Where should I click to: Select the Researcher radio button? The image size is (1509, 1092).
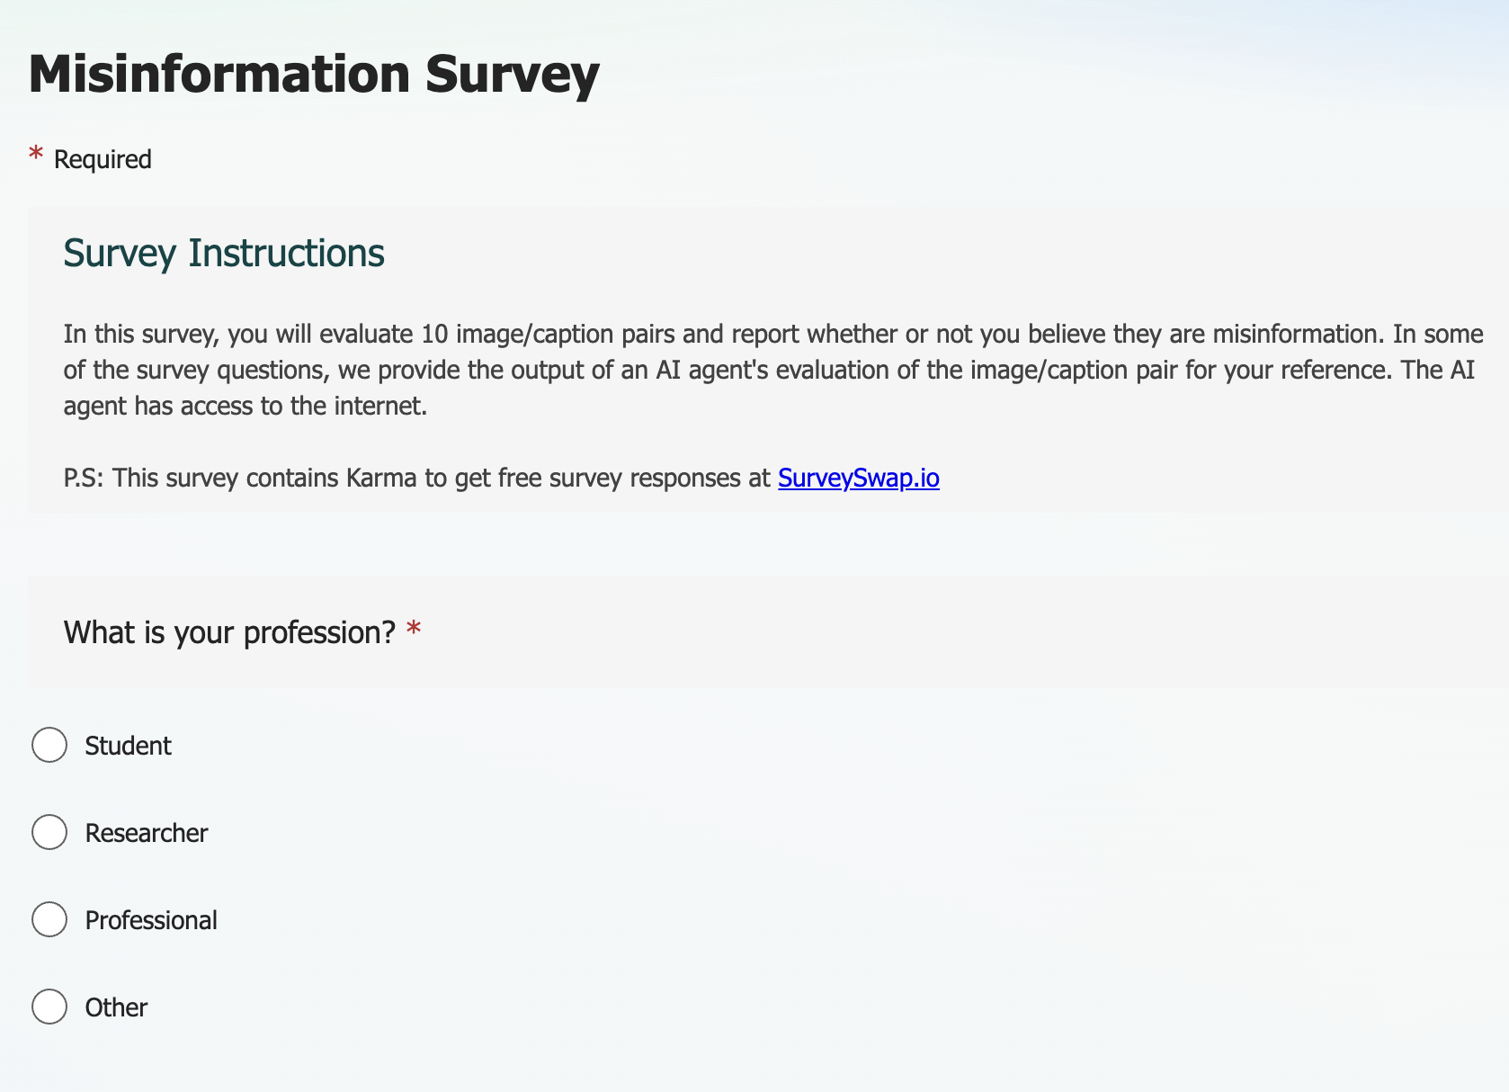pyautogui.click(x=49, y=832)
